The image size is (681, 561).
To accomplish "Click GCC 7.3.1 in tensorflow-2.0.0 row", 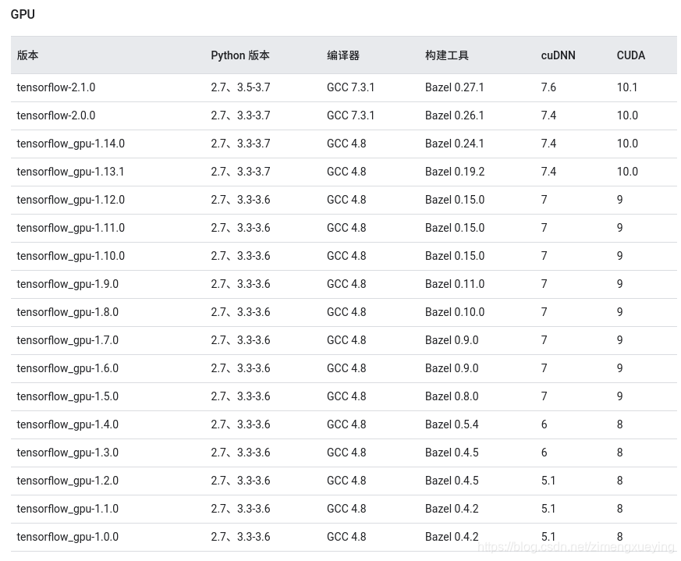I will click(x=350, y=115).
